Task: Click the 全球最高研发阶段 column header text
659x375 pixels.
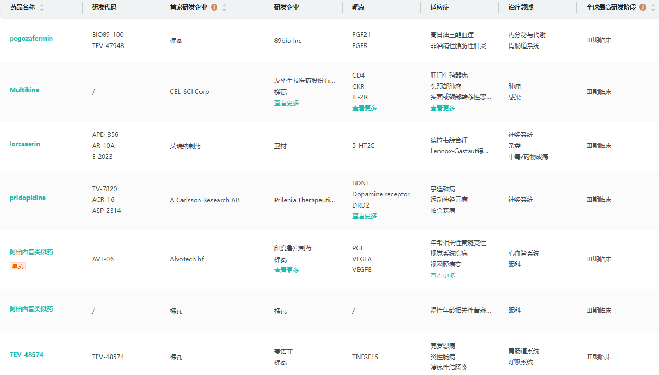Action: point(611,7)
